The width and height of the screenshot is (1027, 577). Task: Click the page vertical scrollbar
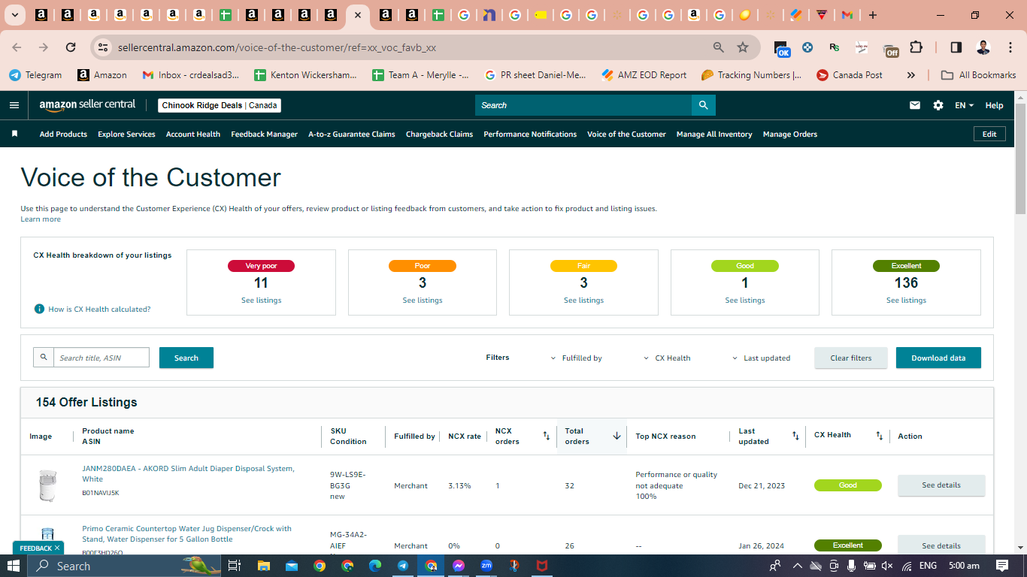click(1020, 158)
